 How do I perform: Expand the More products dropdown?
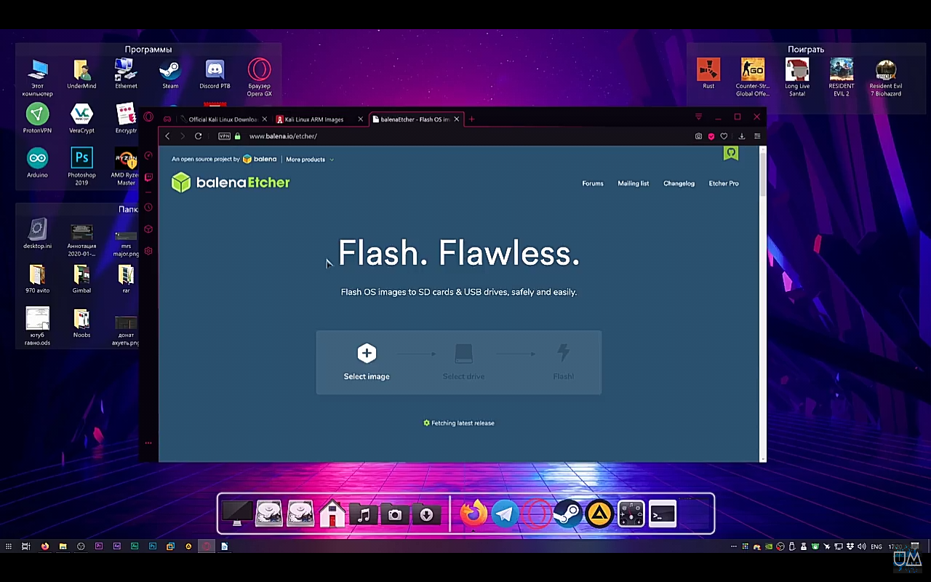(310, 159)
